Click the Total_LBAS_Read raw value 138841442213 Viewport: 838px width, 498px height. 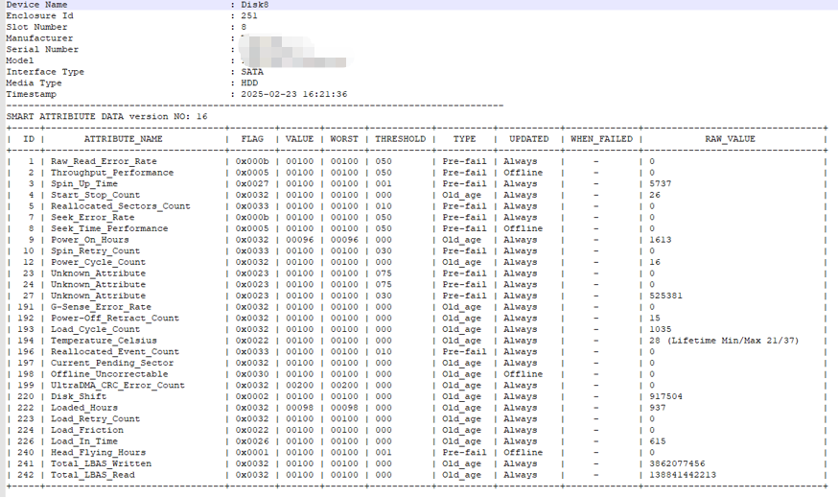(x=682, y=475)
